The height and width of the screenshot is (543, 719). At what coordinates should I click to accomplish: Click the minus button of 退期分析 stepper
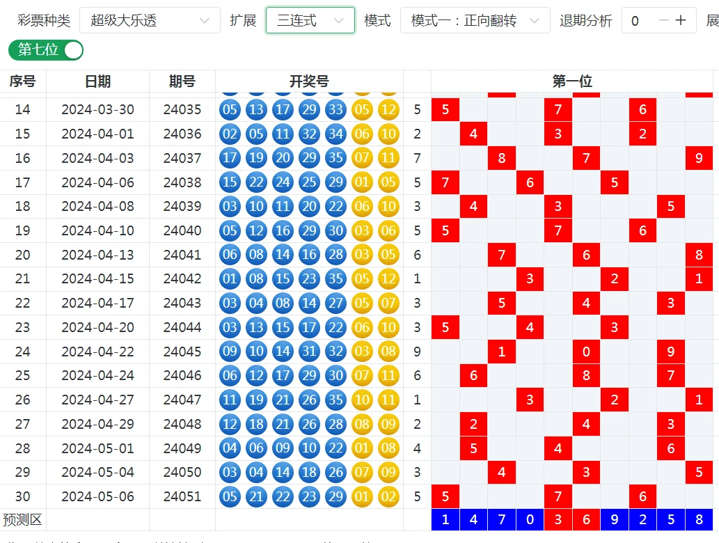tap(663, 21)
